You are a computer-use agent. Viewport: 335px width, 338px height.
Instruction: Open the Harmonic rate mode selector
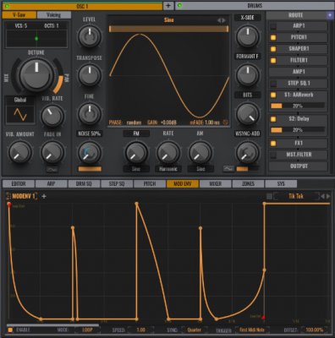[x=168, y=169]
